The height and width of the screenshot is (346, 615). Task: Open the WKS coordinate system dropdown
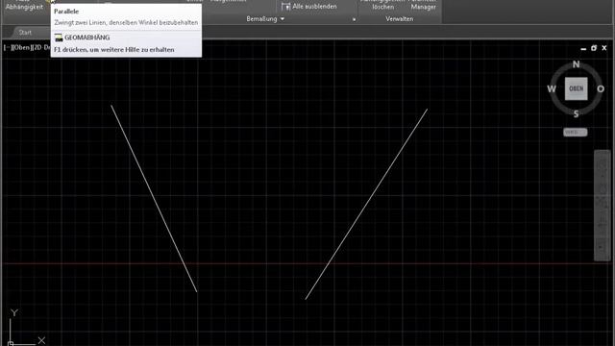[576, 133]
